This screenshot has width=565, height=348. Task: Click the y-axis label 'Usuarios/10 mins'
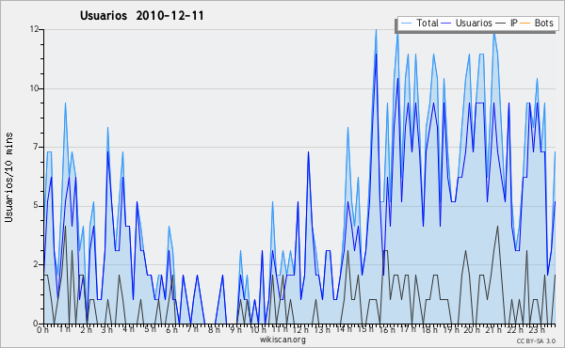[8, 178]
